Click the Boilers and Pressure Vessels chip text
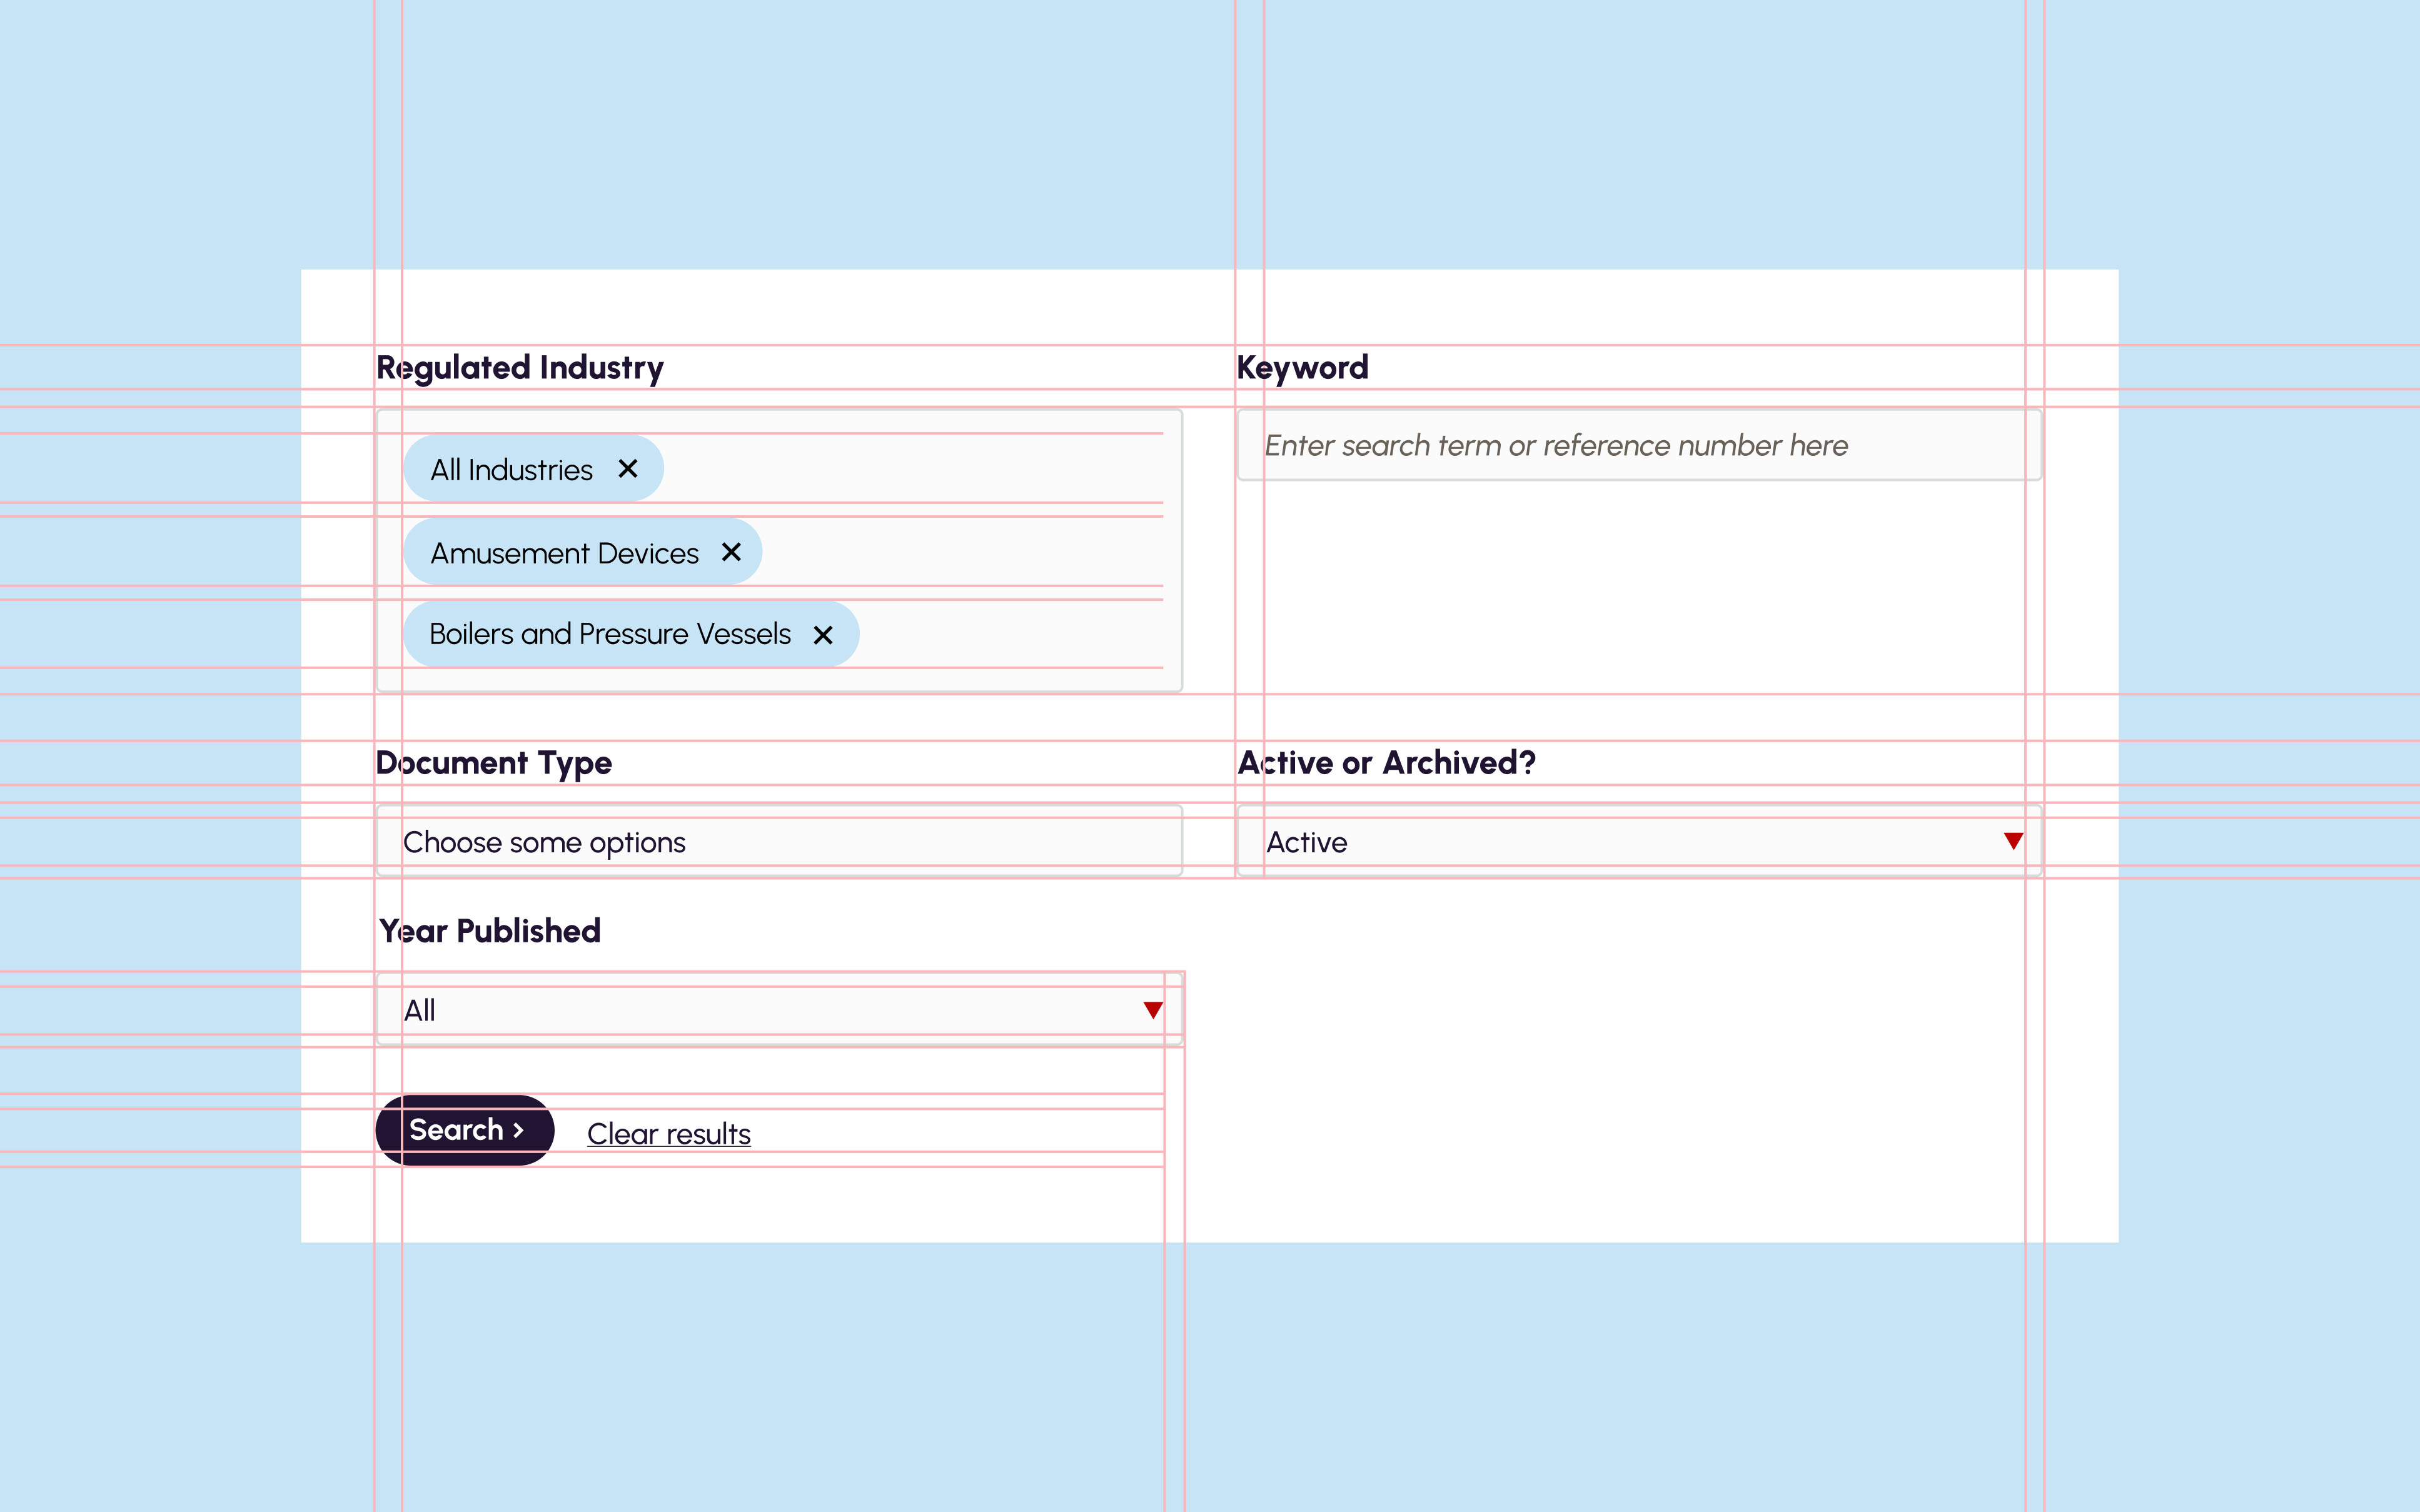The width and height of the screenshot is (2420, 1512). coord(609,634)
